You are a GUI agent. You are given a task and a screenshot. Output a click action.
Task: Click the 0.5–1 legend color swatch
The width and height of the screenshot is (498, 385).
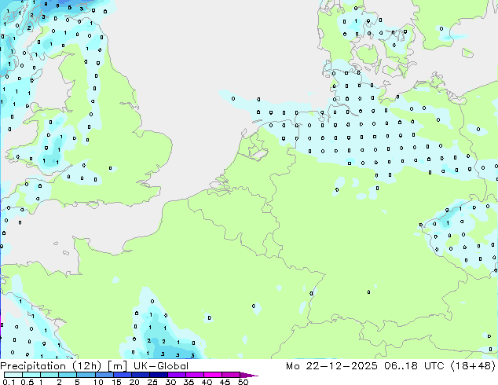[31, 375]
